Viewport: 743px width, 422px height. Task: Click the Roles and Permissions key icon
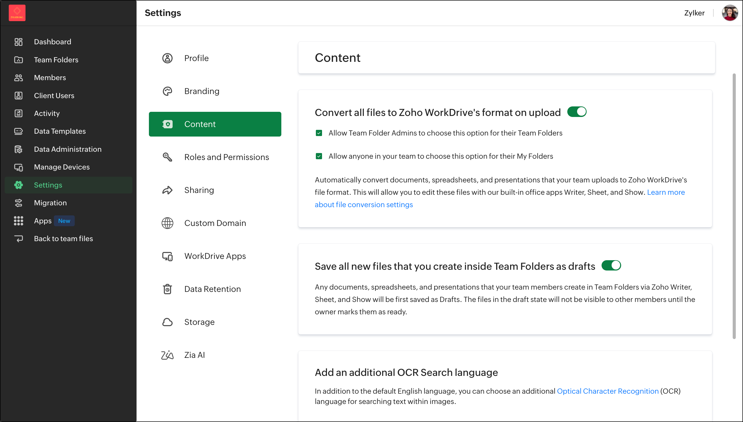coord(167,157)
